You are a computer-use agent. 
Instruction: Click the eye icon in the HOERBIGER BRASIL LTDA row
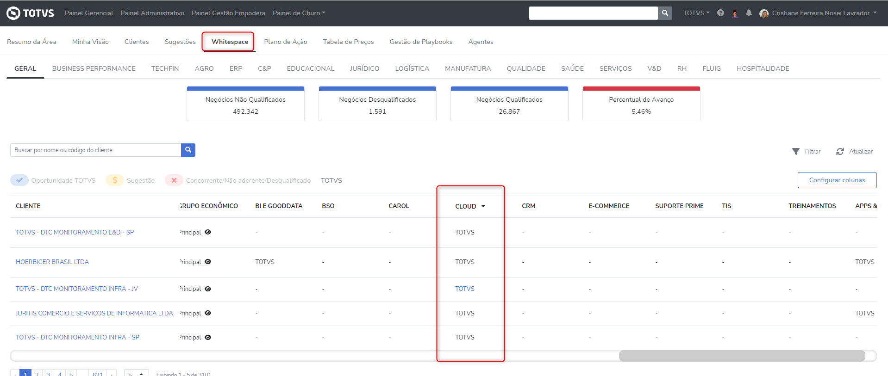[208, 262]
